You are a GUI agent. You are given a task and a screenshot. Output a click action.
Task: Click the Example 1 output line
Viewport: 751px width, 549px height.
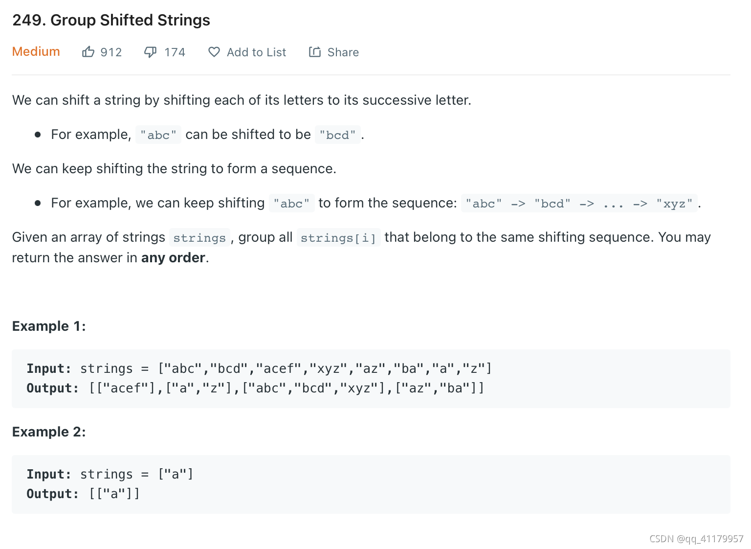(x=255, y=388)
